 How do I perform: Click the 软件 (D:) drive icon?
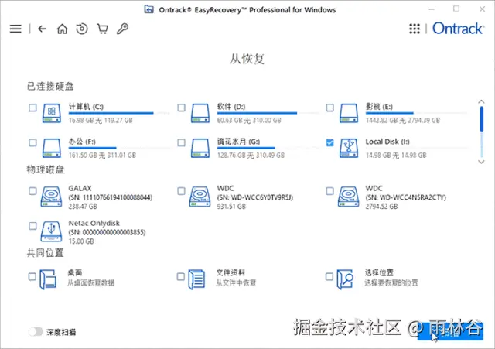coord(200,113)
